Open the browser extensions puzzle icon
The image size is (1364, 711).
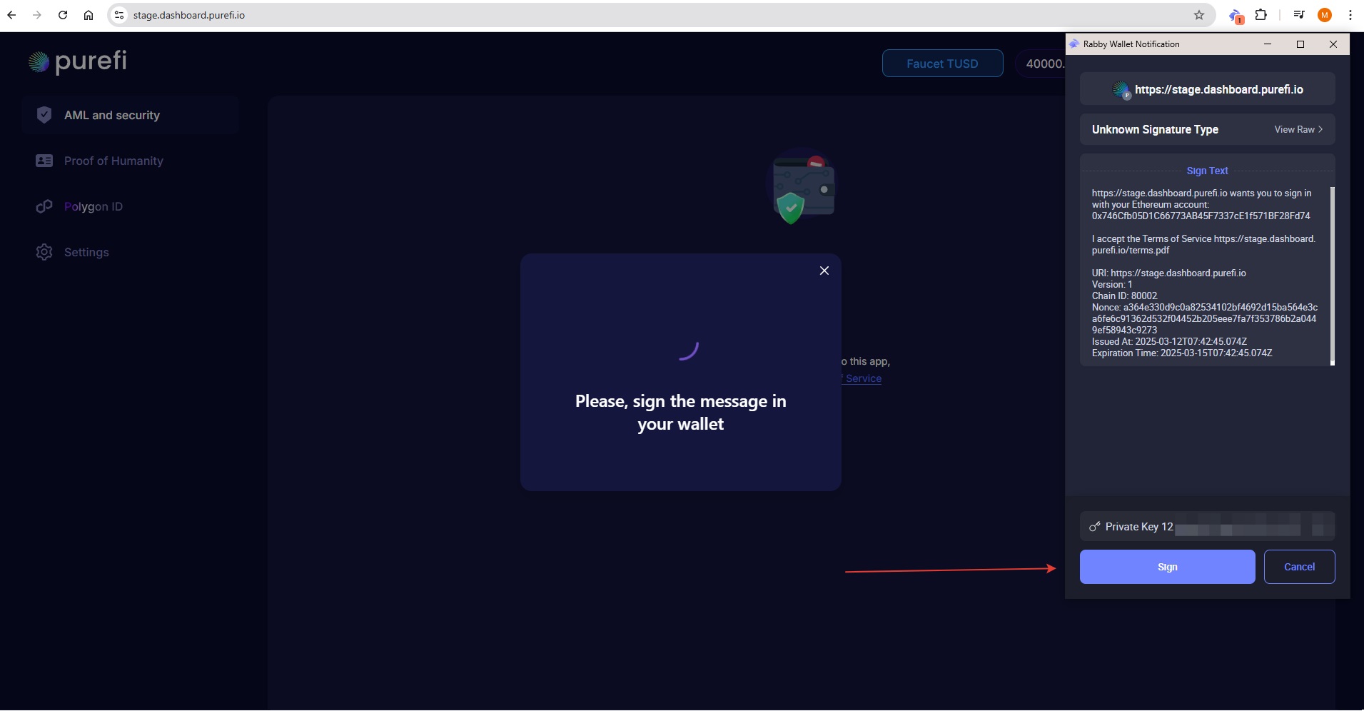click(x=1261, y=15)
